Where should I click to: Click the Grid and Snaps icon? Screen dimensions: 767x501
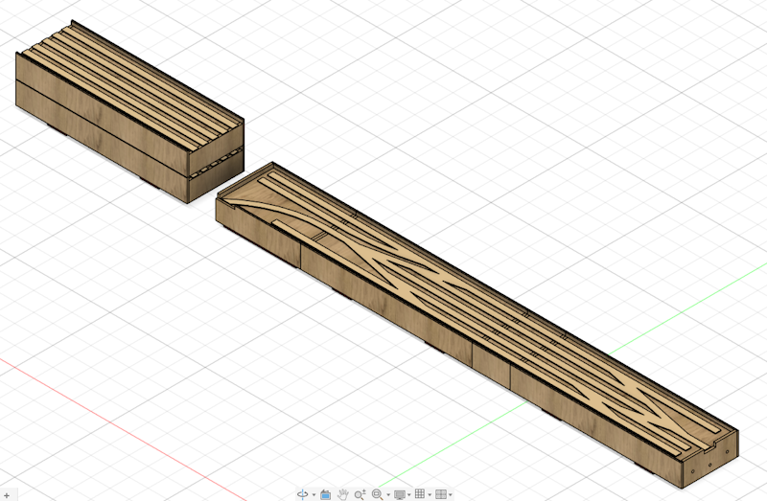pos(420,493)
